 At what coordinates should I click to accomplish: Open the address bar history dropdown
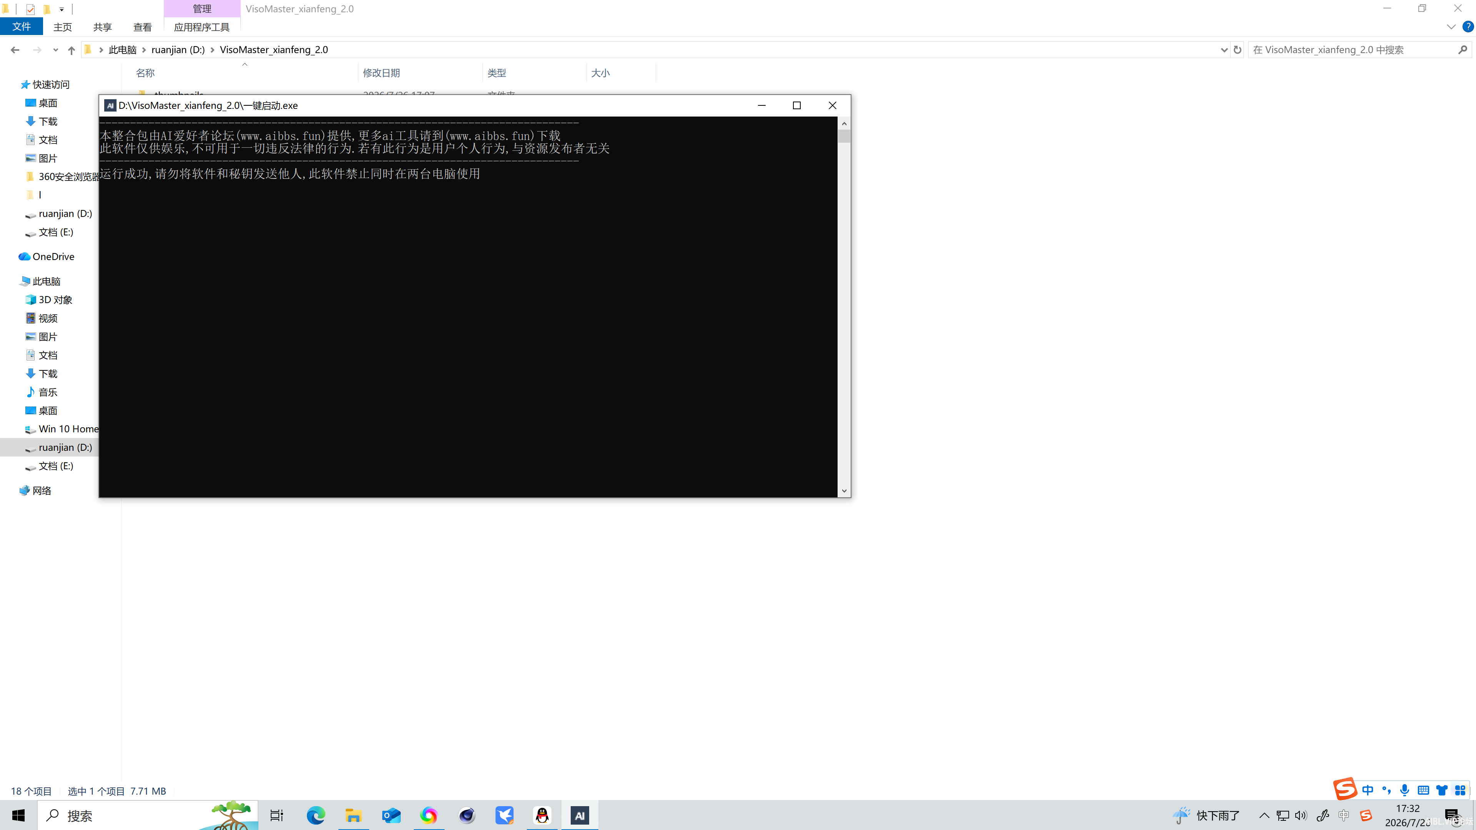tap(1224, 50)
